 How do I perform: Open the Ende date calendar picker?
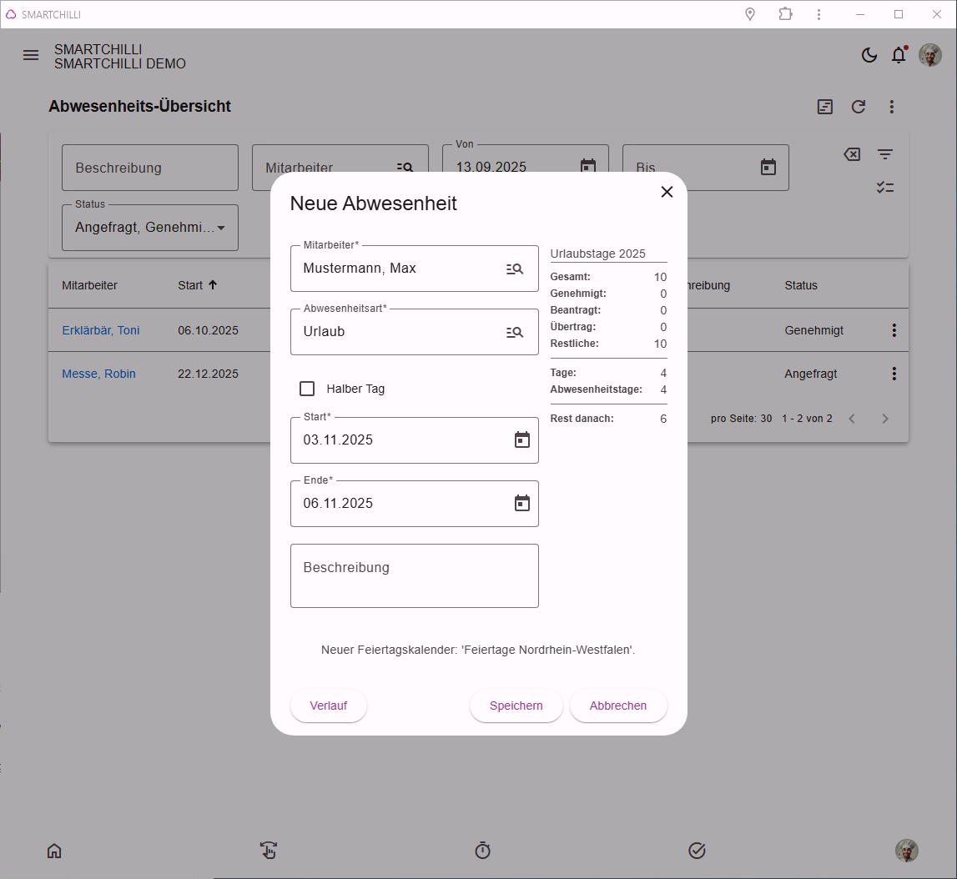click(x=521, y=503)
